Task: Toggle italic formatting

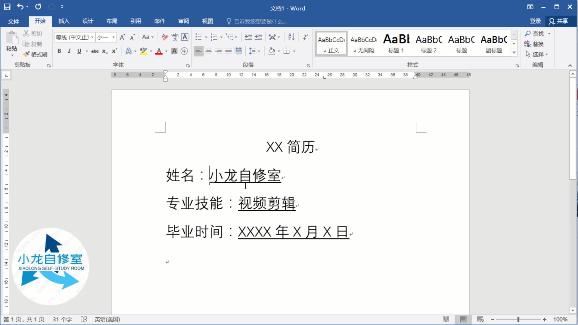Action: tap(69, 51)
